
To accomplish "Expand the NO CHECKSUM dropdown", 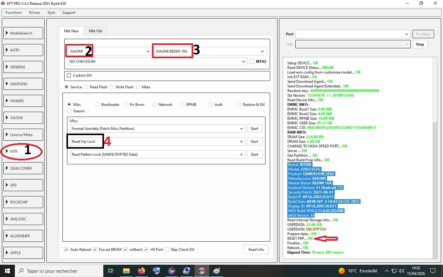I will point(243,62).
